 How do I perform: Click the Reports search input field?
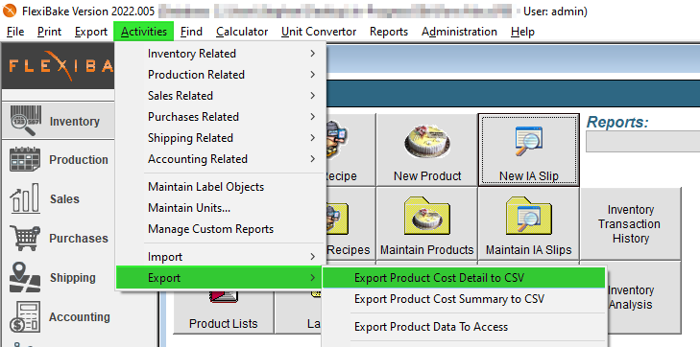pos(642,141)
